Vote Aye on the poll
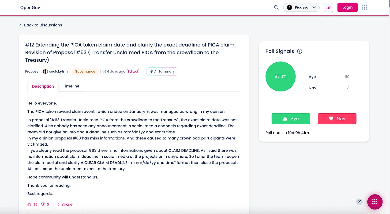 [291, 119]
